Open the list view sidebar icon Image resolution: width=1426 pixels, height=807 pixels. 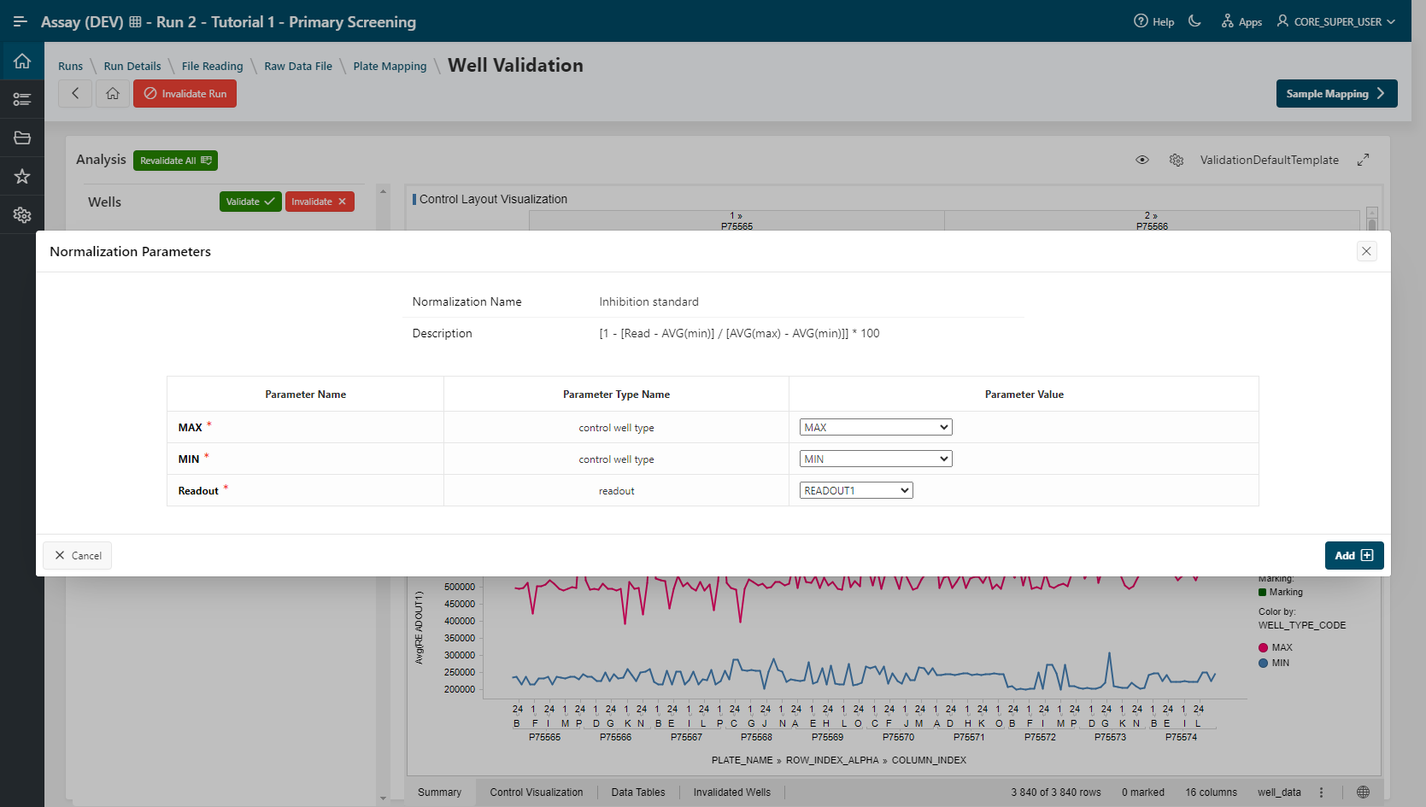22,99
